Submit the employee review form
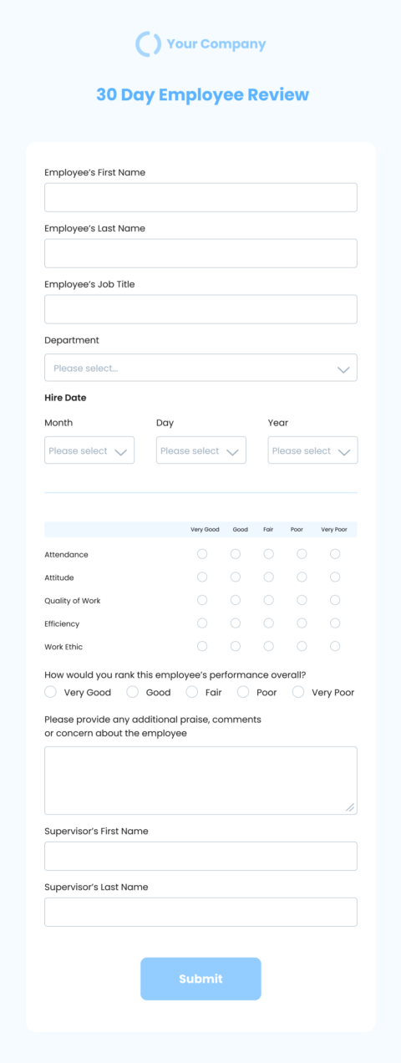401x1063 pixels. 200,979
